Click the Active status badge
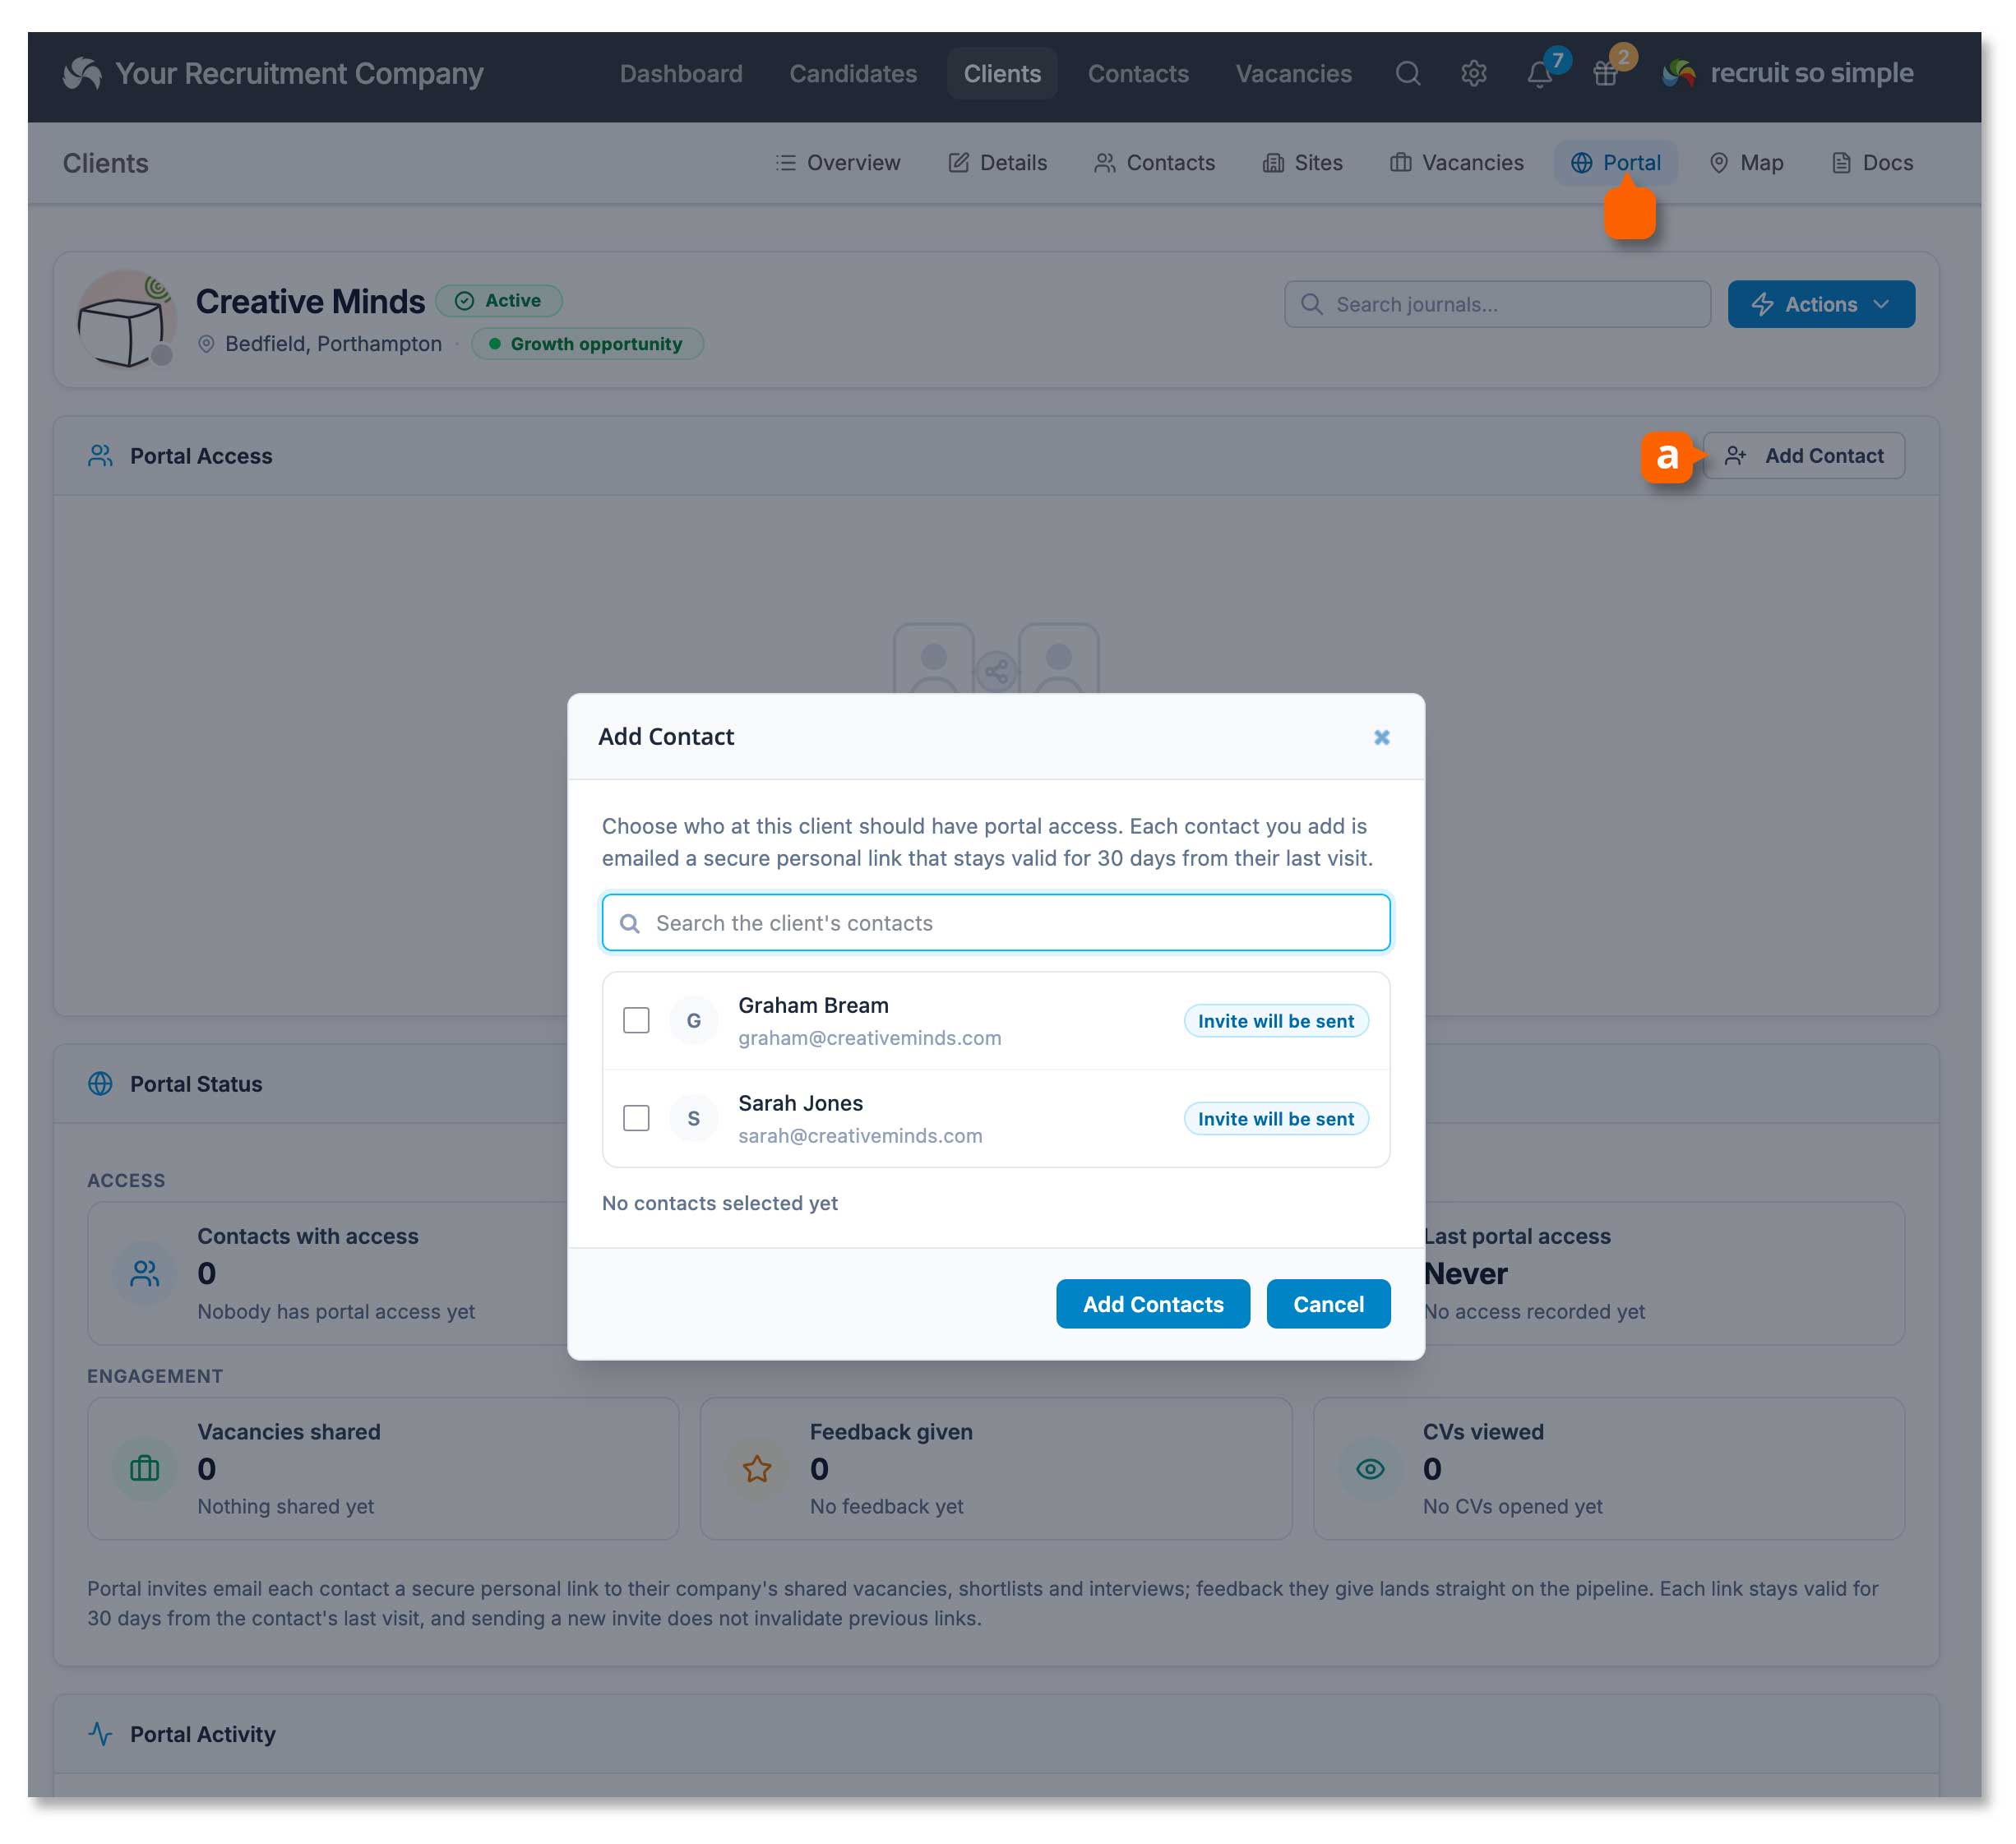This screenshot has height=1844, width=2016. (499, 301)
